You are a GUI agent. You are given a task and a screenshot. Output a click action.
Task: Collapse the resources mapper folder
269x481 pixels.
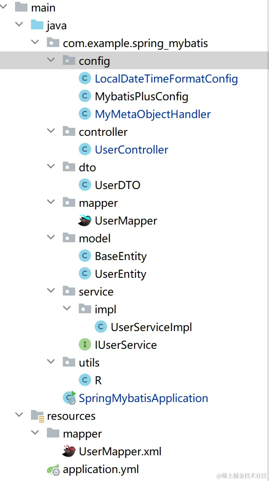[x=35, y=433]
